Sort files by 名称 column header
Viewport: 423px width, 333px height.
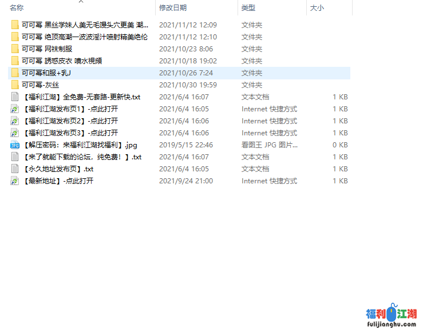pos(17,8)
